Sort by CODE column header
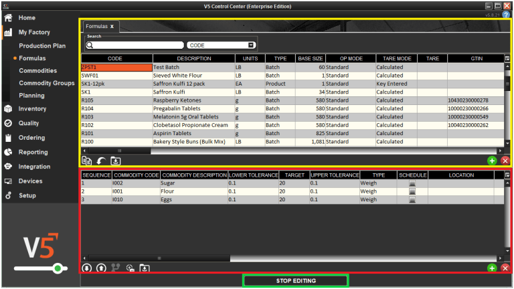The image size is (514, 289). tap(116, 58)
